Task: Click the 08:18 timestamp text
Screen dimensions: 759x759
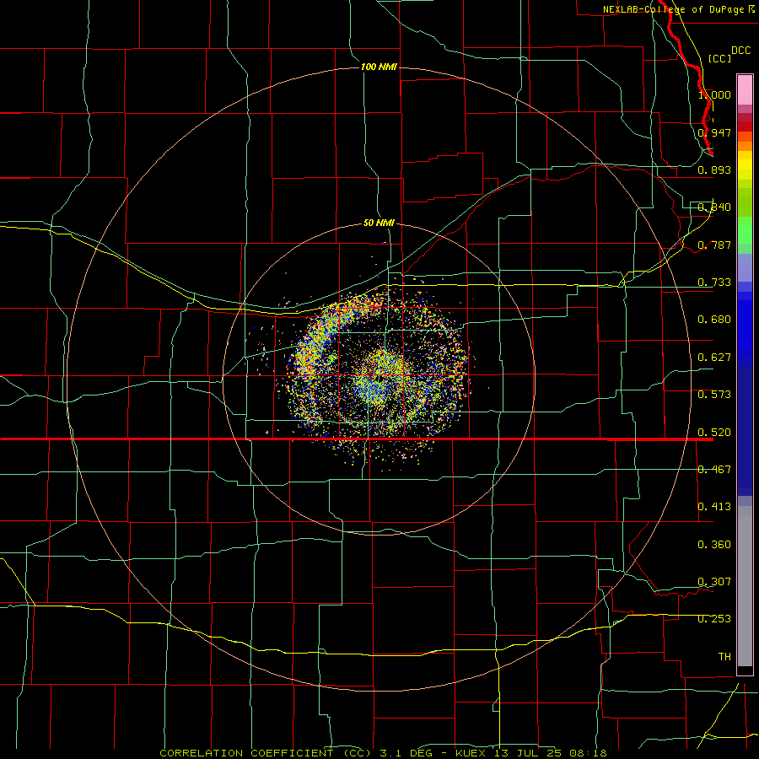Action: pyautogui.click(x=588, y=753)
